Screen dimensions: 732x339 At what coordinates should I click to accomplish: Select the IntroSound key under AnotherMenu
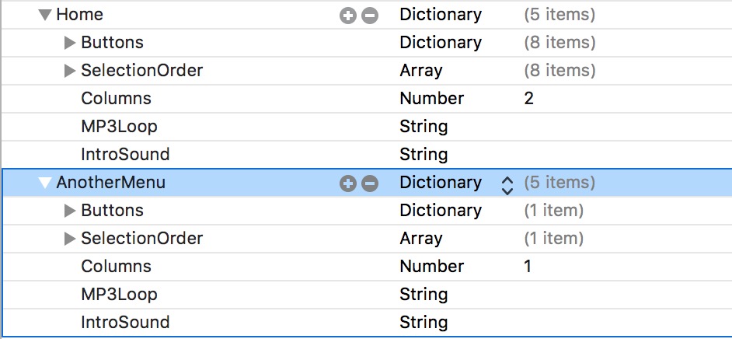pyautogui.click(x=125, y=323)
